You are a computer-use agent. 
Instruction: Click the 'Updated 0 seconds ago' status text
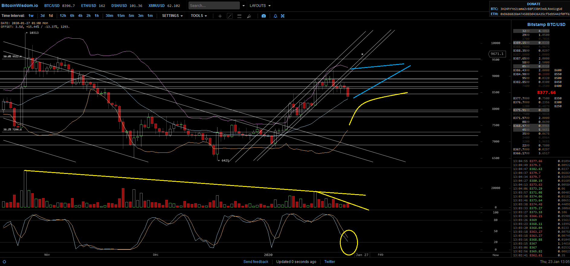pyautogui.click(x=296, y=262)
